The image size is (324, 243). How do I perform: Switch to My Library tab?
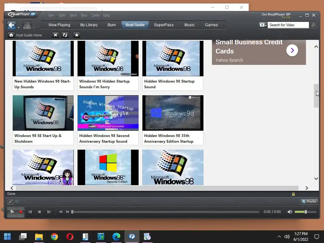[89, 25]
